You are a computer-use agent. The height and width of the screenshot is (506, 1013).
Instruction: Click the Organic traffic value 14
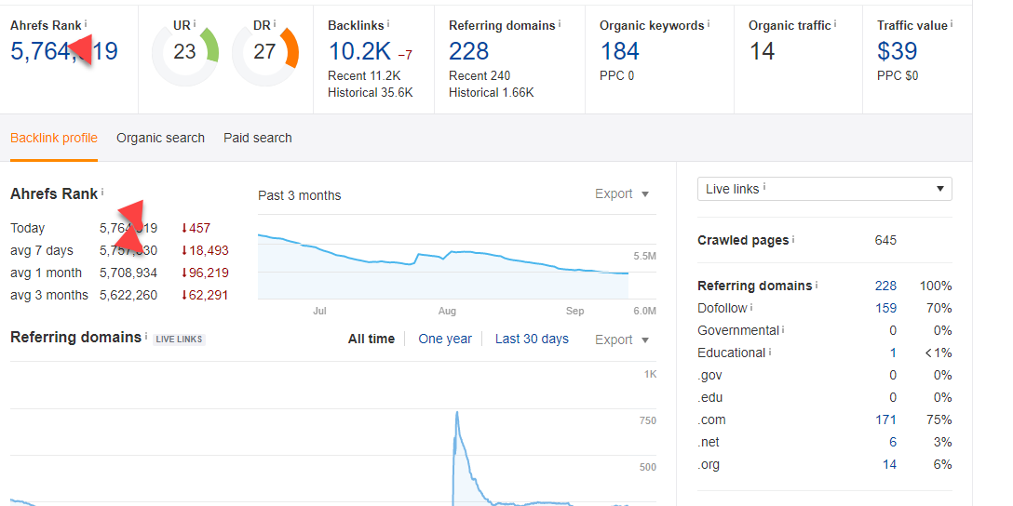tap(763, 51)
